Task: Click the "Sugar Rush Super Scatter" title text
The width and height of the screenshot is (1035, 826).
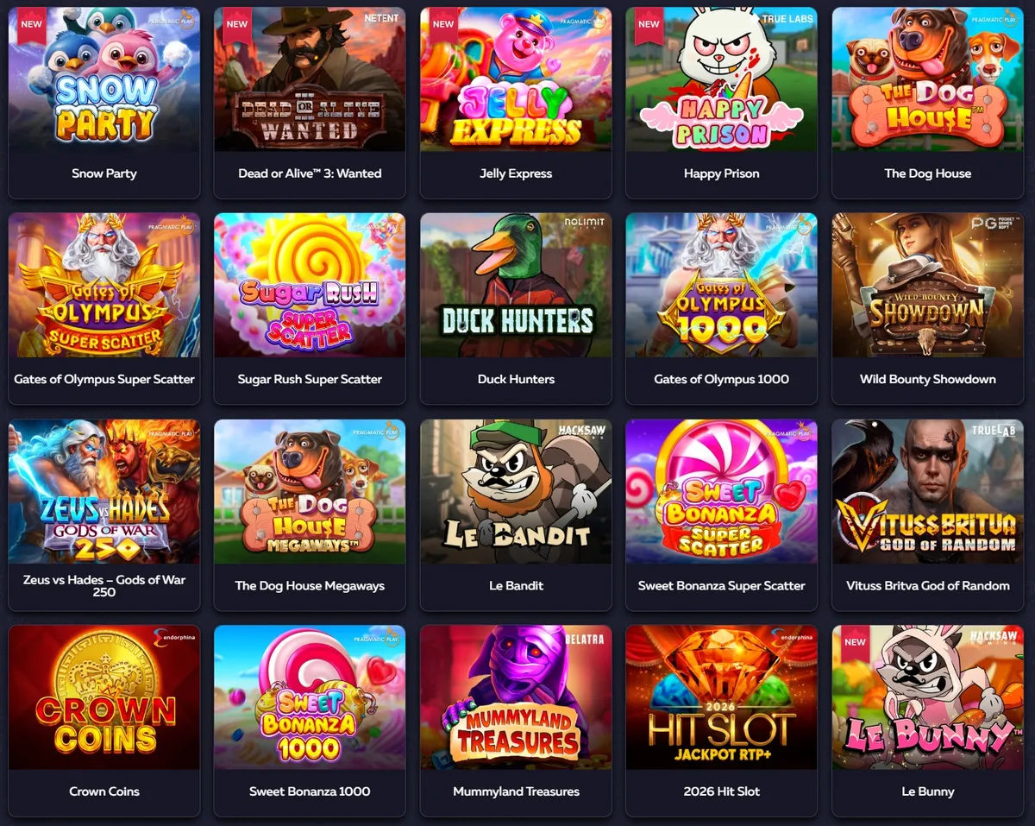Action: click(x=310, y=379)
